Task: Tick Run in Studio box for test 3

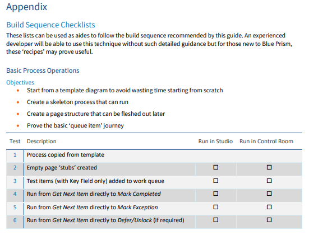Action: pyautogui.click(x=215, y=181)
